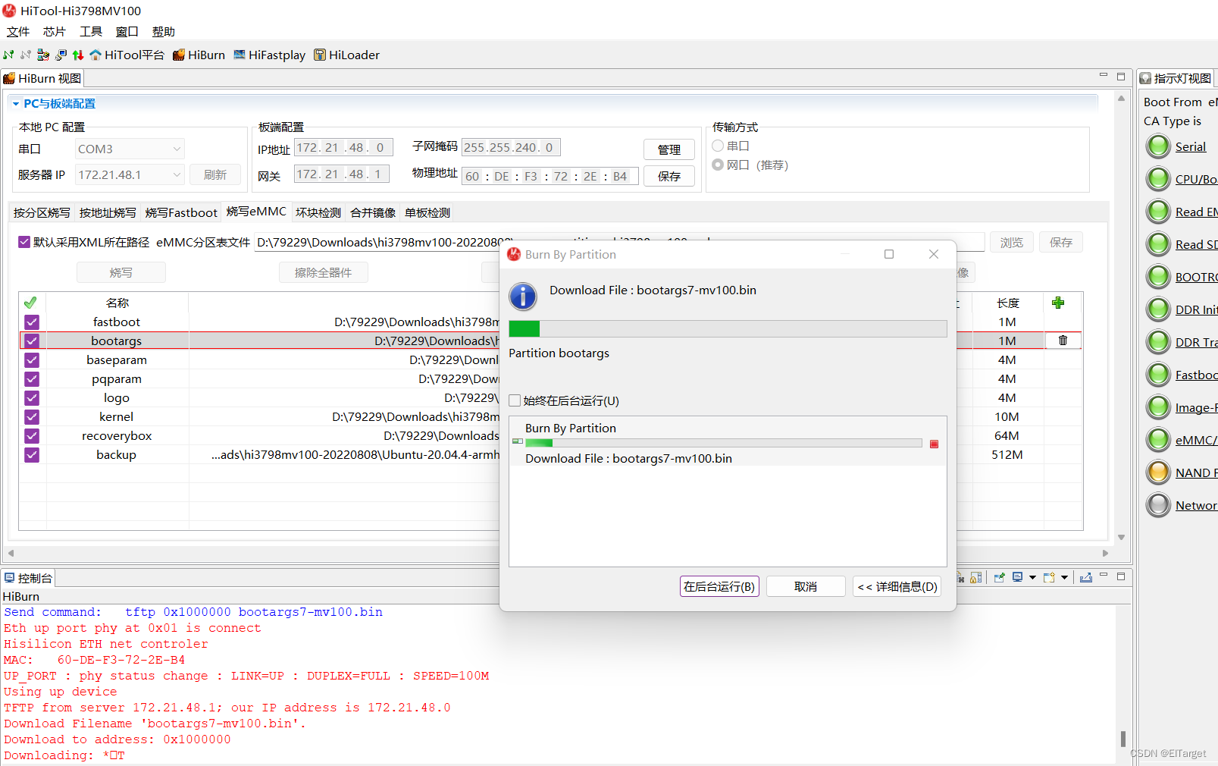Click 取消 button in burn dialog

[x=806, y=586]
